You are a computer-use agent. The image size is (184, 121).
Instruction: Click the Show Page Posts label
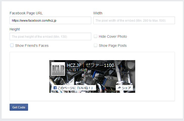point(113,46)
